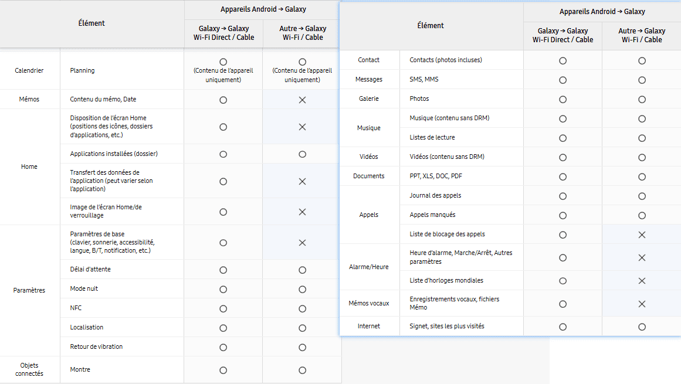Image resolution: width=681 pixels, height=384 pixels.
Task: Click 'Vidéos (contenu sans DRM)' cell
Action: point(461,157)
